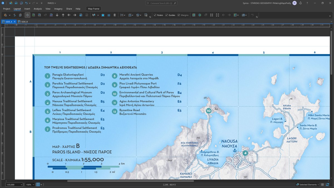Click the Previous Extent back arrow

coord(223,15)
